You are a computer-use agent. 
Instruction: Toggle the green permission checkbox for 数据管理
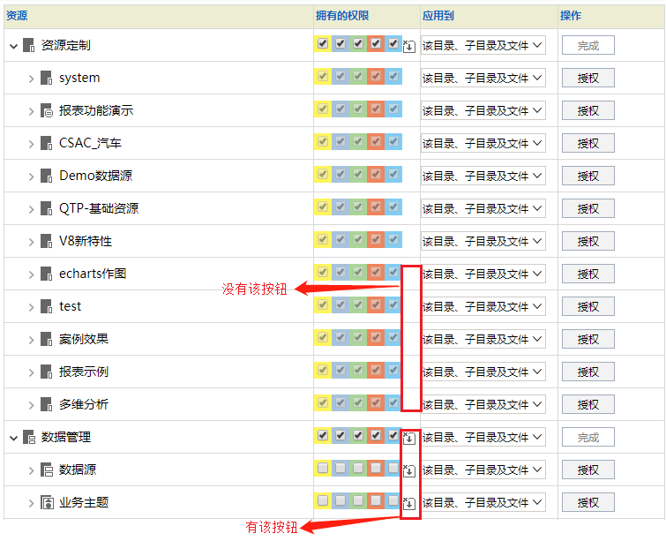click(x=358, y=435)
